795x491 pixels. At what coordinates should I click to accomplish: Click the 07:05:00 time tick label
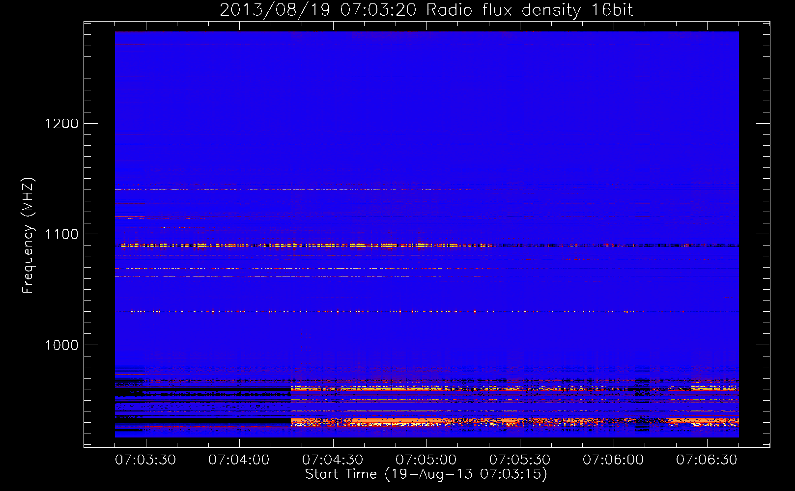tap(426, 460)
